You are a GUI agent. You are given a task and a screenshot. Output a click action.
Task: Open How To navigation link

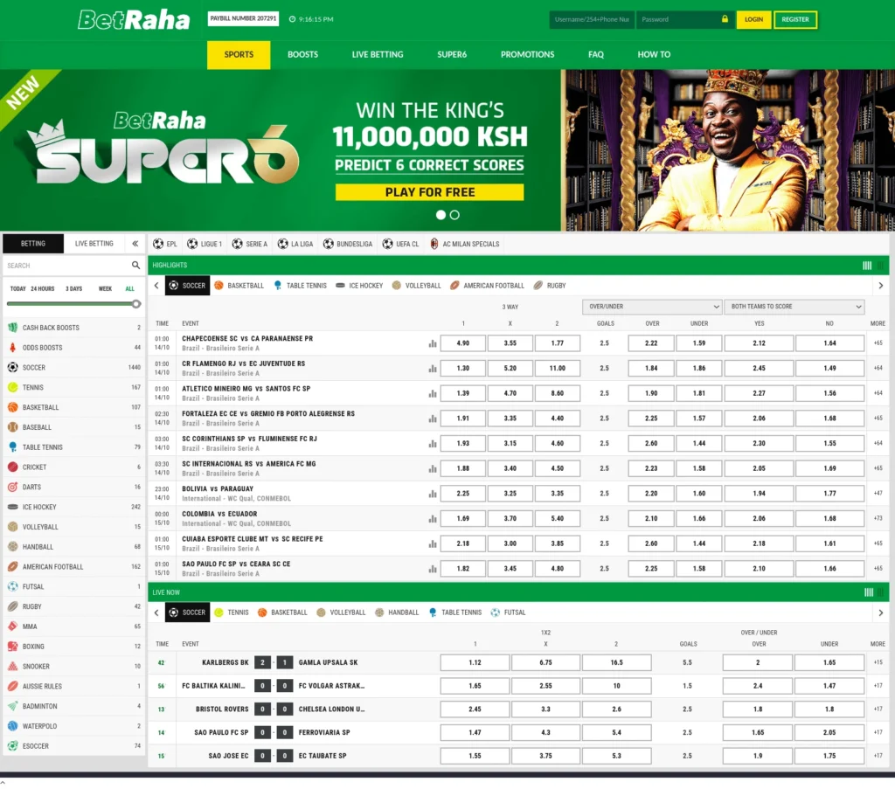[654, 55]
